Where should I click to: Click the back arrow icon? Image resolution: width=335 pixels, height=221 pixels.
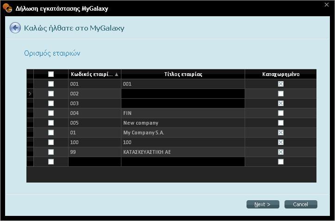[x=15, y=28]
